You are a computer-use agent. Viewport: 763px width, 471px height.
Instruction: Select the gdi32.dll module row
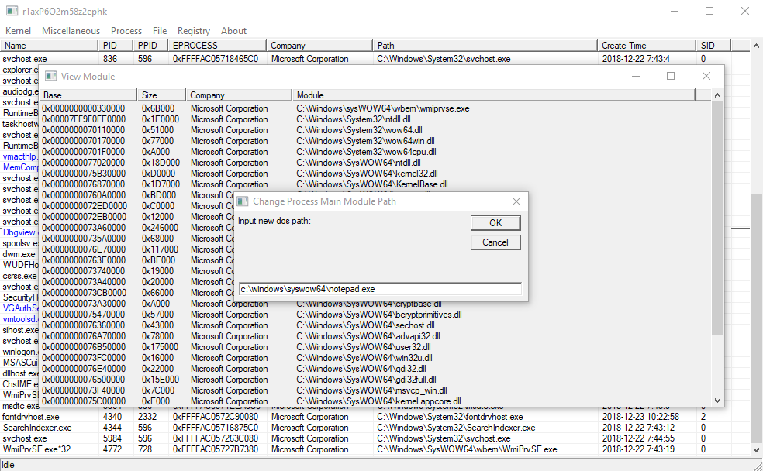(x=375, y=369)
